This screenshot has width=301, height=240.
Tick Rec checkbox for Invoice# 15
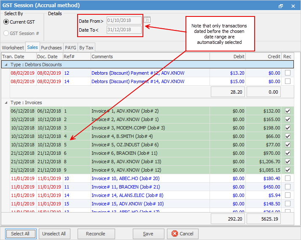tap(288, 204)
